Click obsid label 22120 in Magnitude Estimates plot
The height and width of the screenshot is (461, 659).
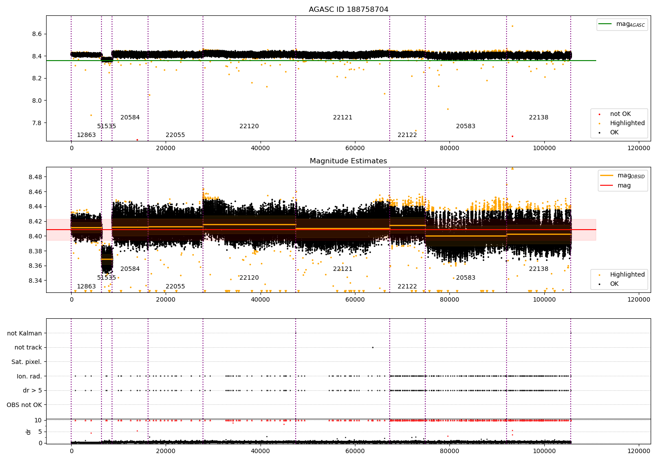pos(249,278)
